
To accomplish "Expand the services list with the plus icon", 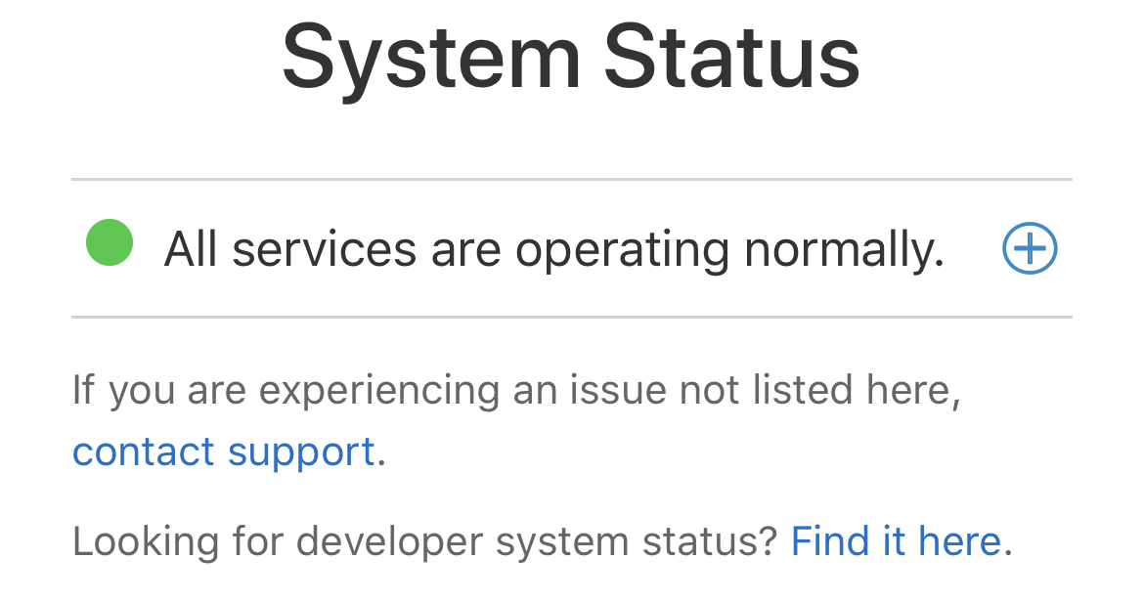I will (1030, 249).
